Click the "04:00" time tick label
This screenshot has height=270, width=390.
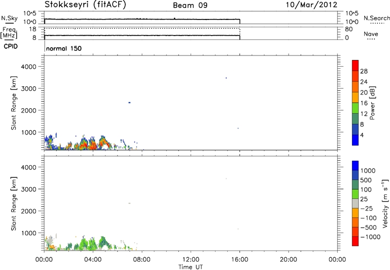pos(93,260)
